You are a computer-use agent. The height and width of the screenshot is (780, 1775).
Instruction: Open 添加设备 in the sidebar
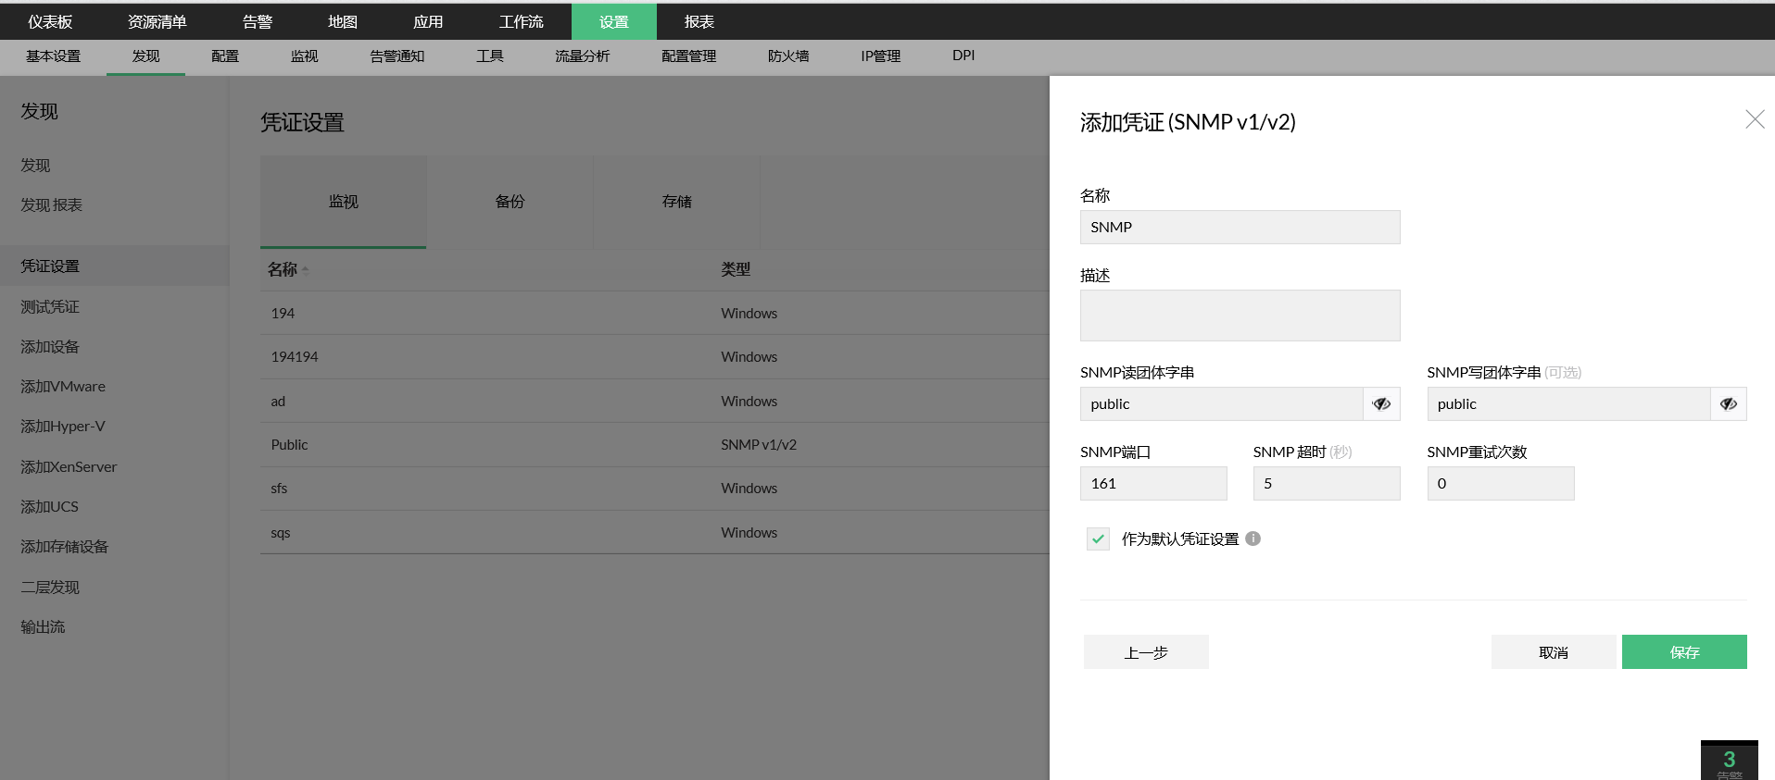tap(50, 347)
